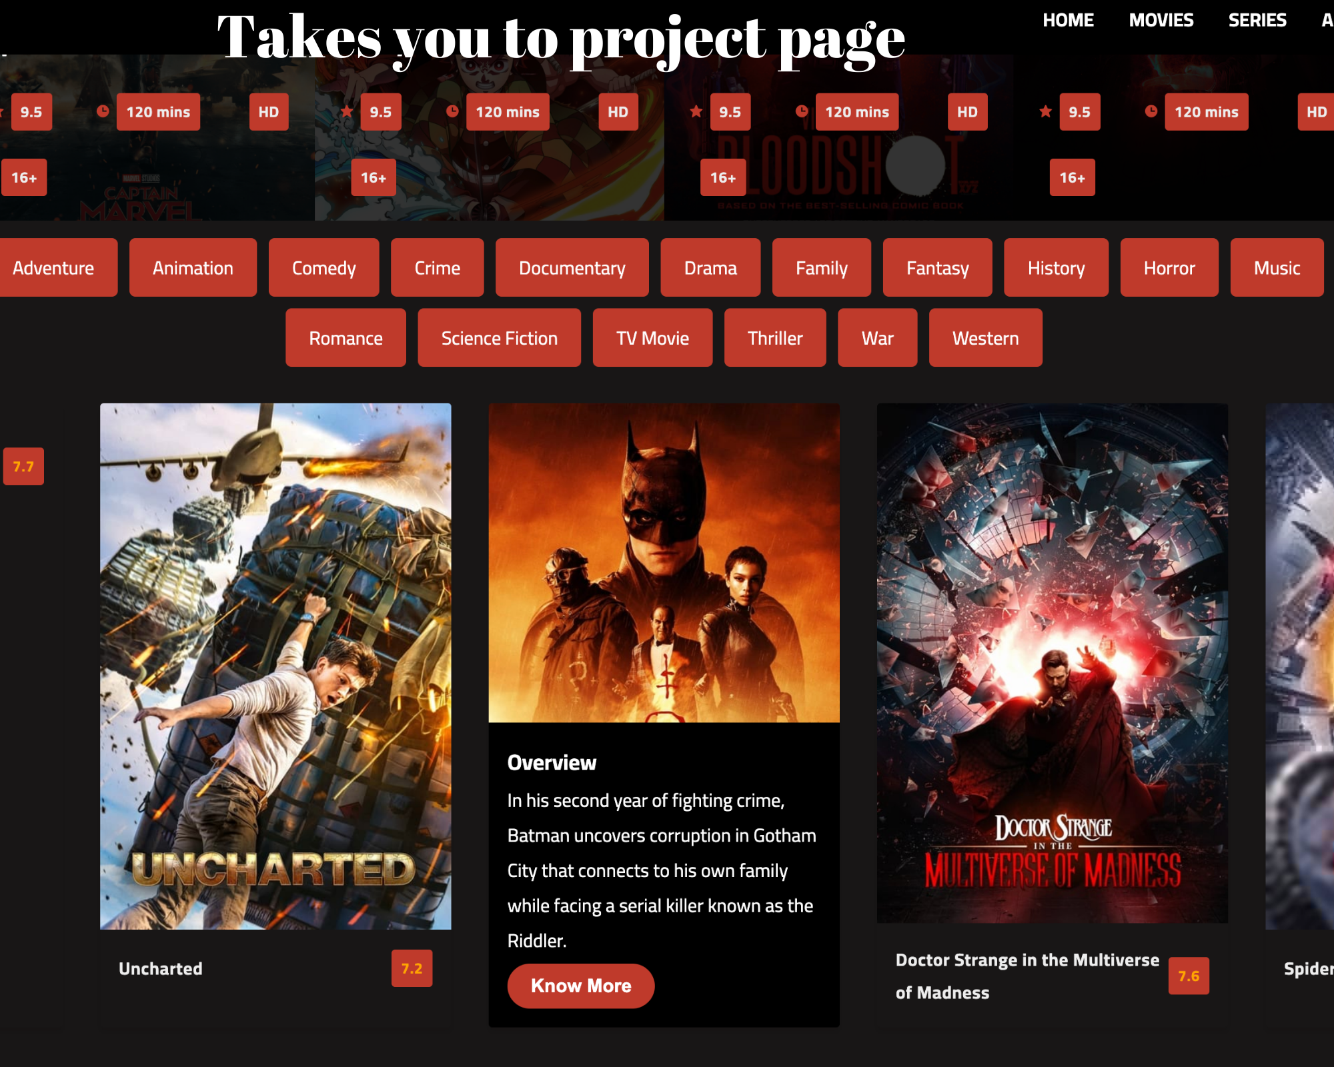Click the 16+ badge on Captain Marvel banner
Viewport: 1334px width, 1067px height.
coord(24,177)
